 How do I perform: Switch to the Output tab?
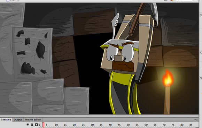[18, 120]
